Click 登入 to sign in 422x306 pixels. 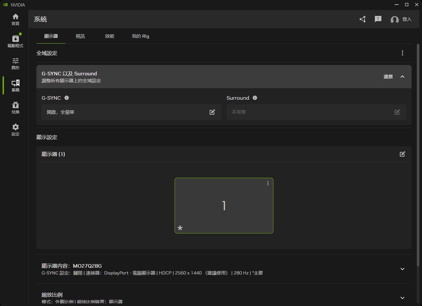[x=406, y=19]
